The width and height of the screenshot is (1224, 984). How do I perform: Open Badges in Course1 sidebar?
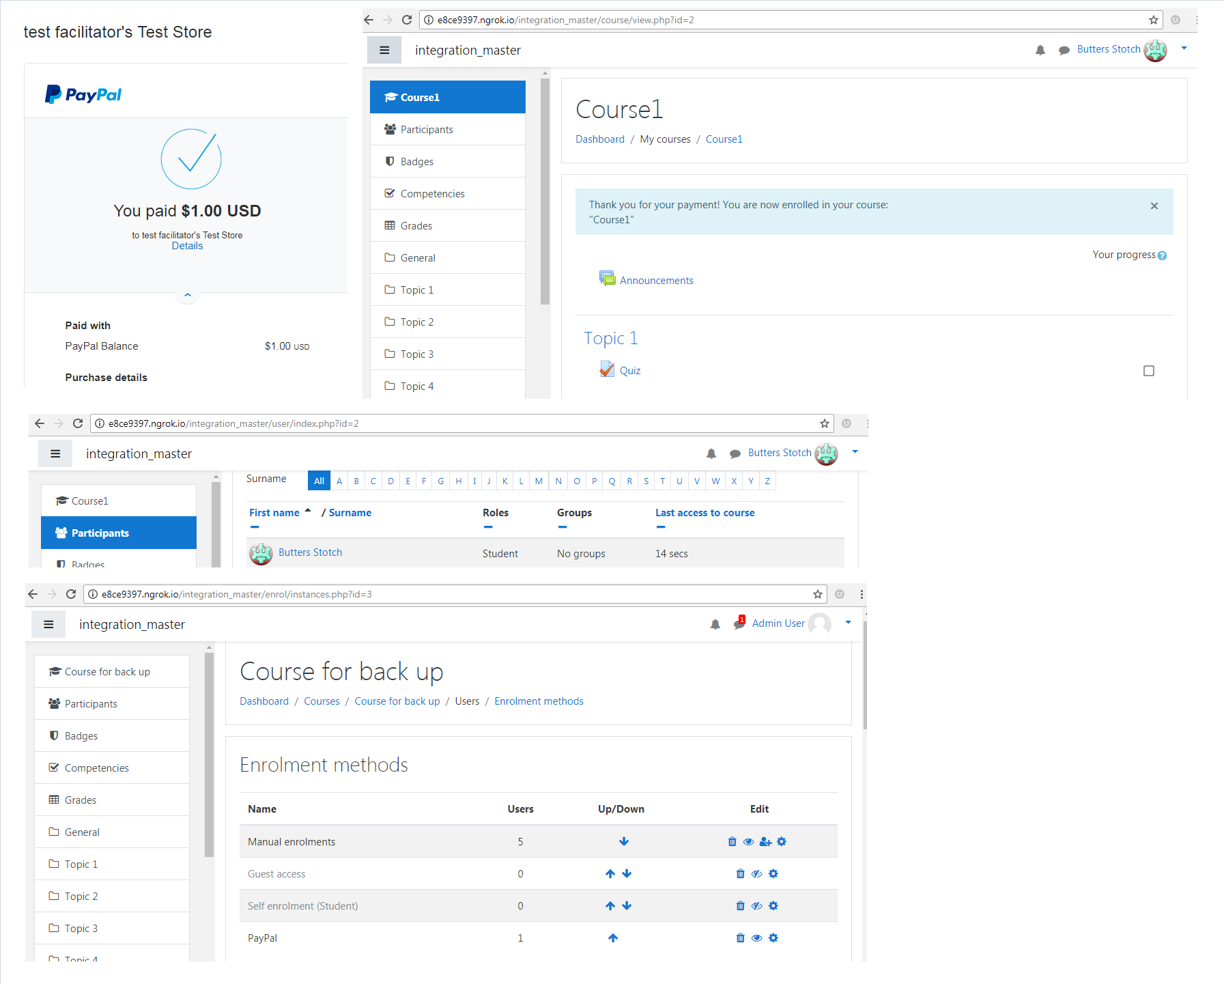click(448, 161)
